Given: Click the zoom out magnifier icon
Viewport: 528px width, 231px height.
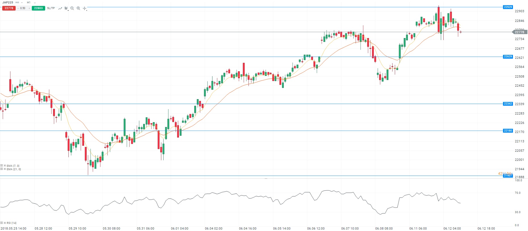Looking at the screenshot, I should click(72, 9).
